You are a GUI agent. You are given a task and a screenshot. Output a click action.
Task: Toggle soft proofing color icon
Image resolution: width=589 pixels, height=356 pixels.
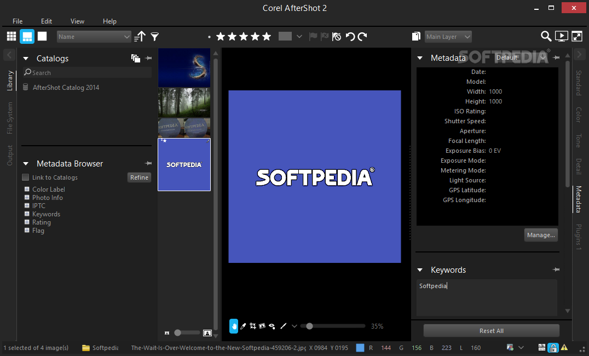[510, 348]
